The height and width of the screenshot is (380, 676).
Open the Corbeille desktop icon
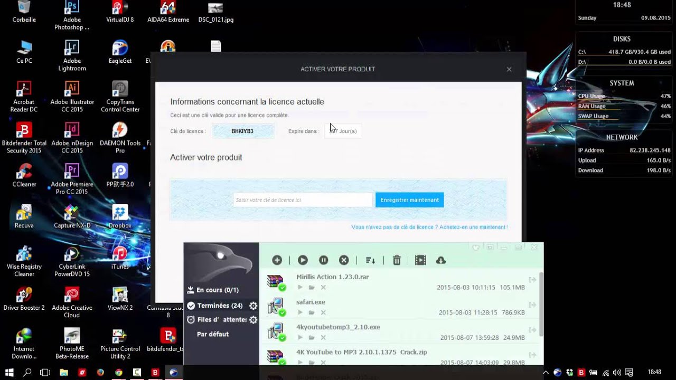24,13
